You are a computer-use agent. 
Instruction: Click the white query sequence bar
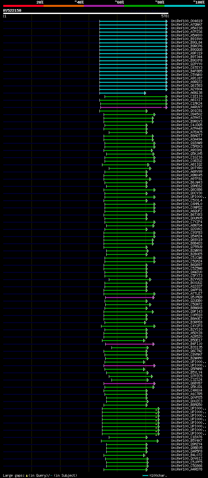[x=86, y=13]
